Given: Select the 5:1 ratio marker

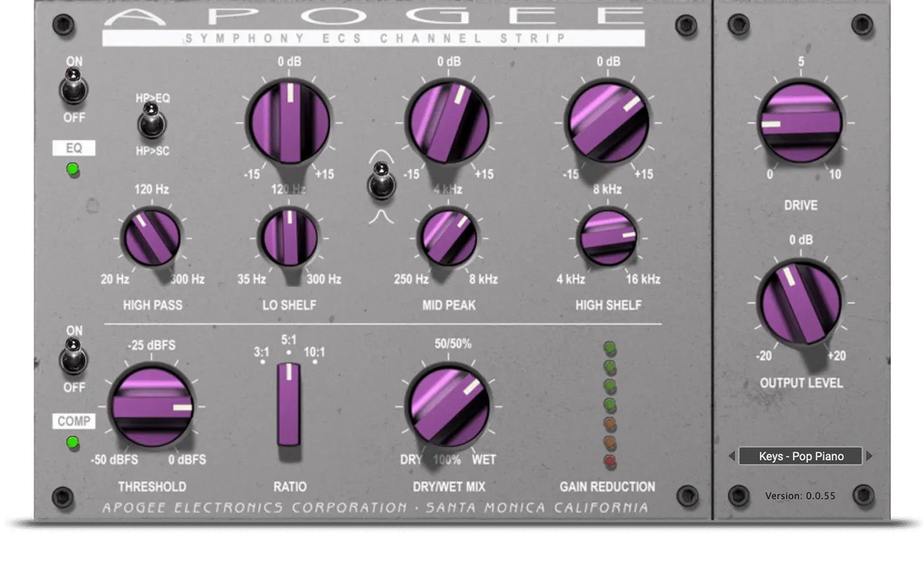Looking at the screenshot, I should point(289,341).
